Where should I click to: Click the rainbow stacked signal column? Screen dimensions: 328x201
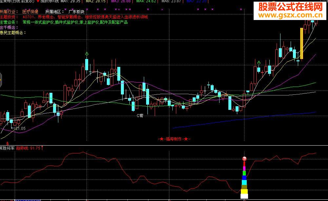point(244,180)
